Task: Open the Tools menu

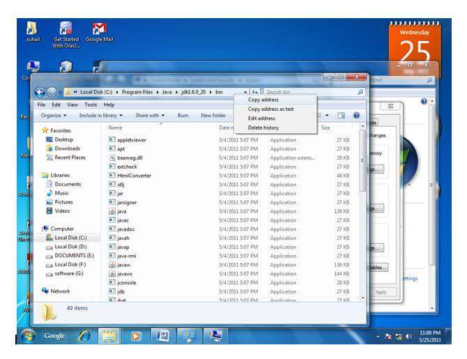Action: [91, 105]
